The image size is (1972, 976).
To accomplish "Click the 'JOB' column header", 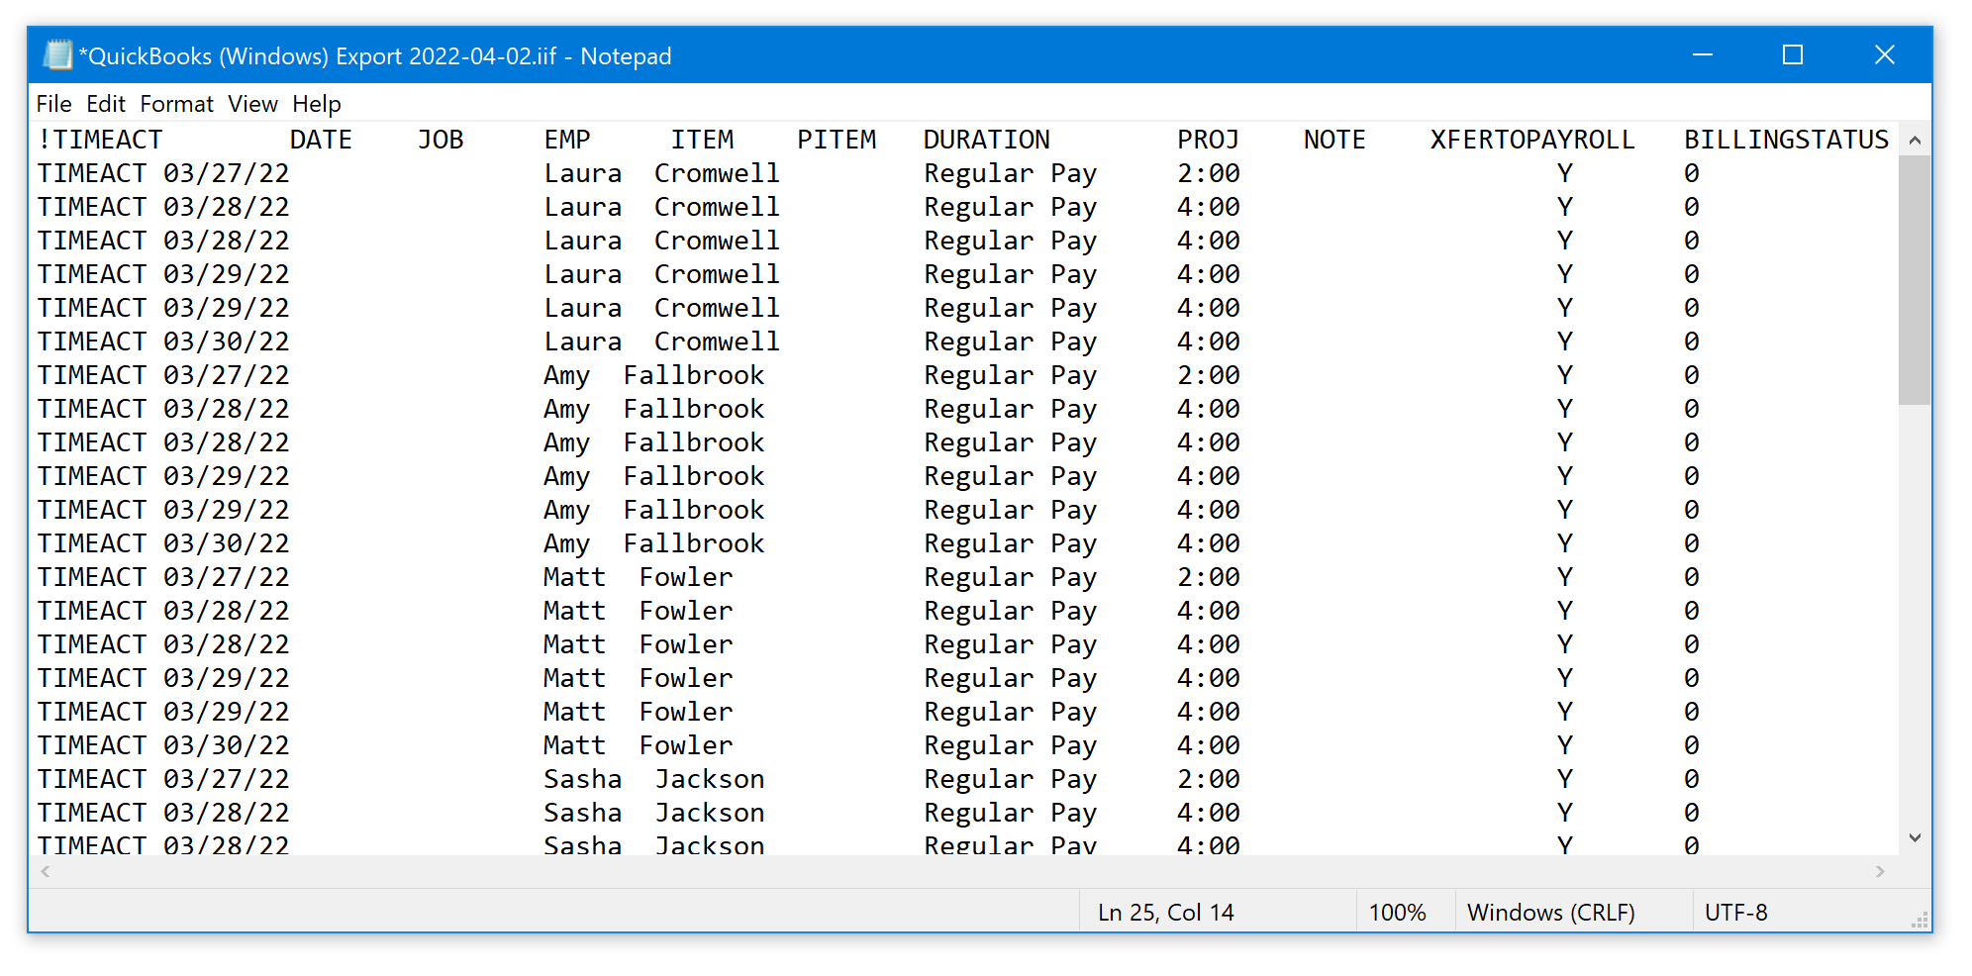I will point(441,140).
